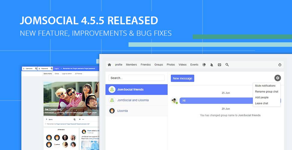Click the magnifier search icon in navbar
This screenshot has height=150, width=292.
point(227,65)
